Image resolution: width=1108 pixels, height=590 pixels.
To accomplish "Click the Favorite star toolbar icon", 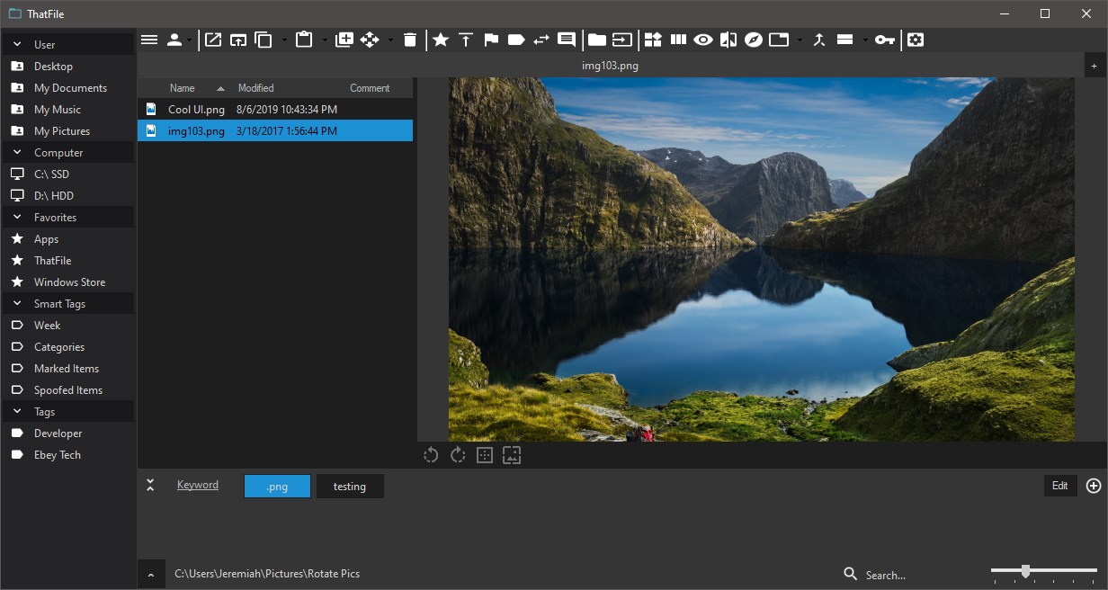I will click(441, 40).
